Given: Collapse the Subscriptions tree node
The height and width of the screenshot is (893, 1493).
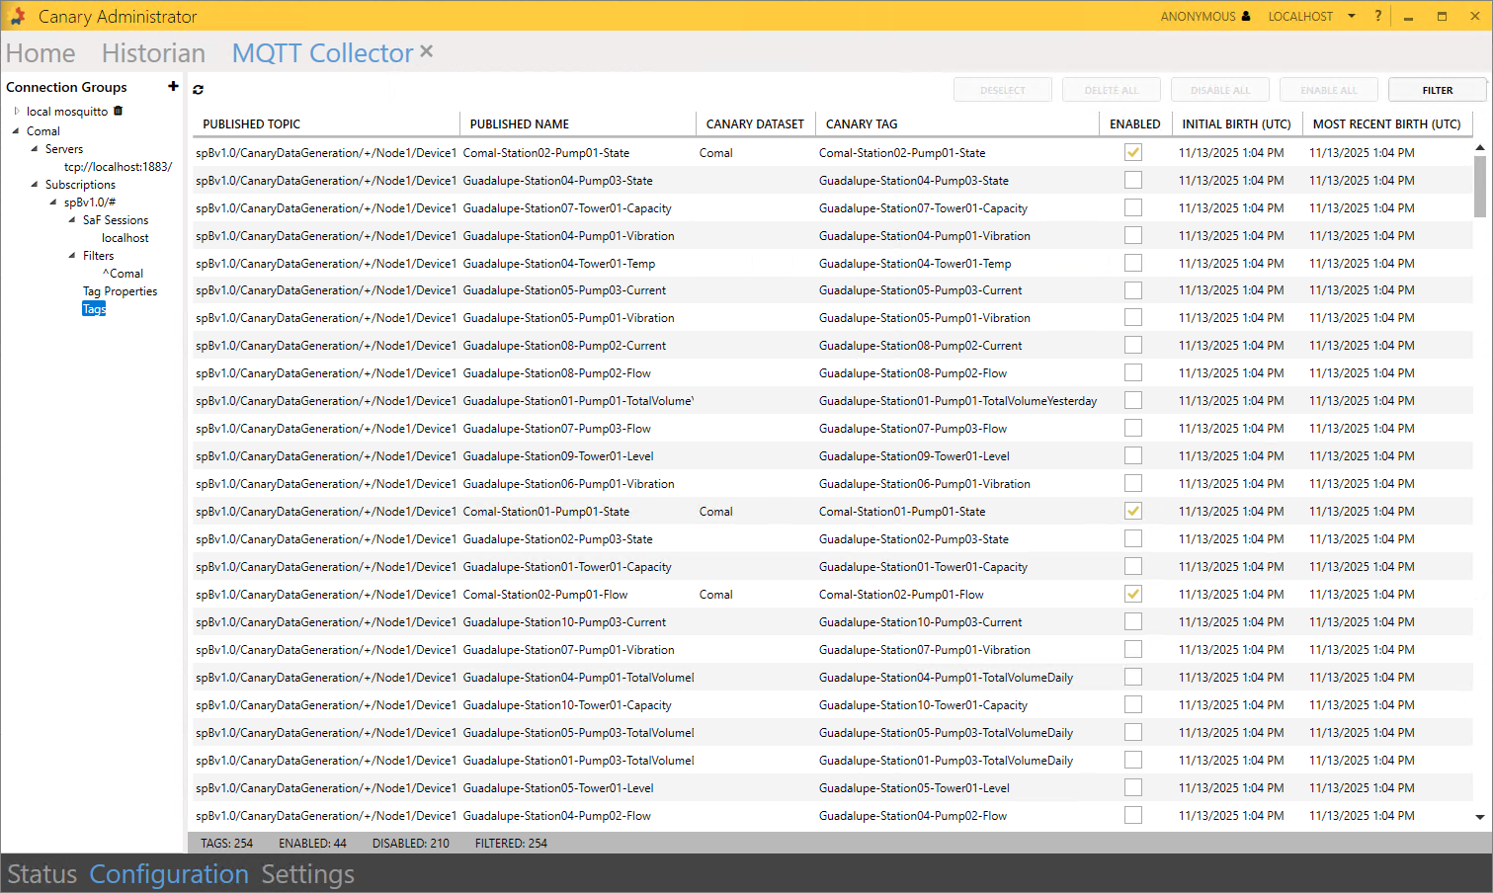Looking at the screenshot, I should 35,185.
